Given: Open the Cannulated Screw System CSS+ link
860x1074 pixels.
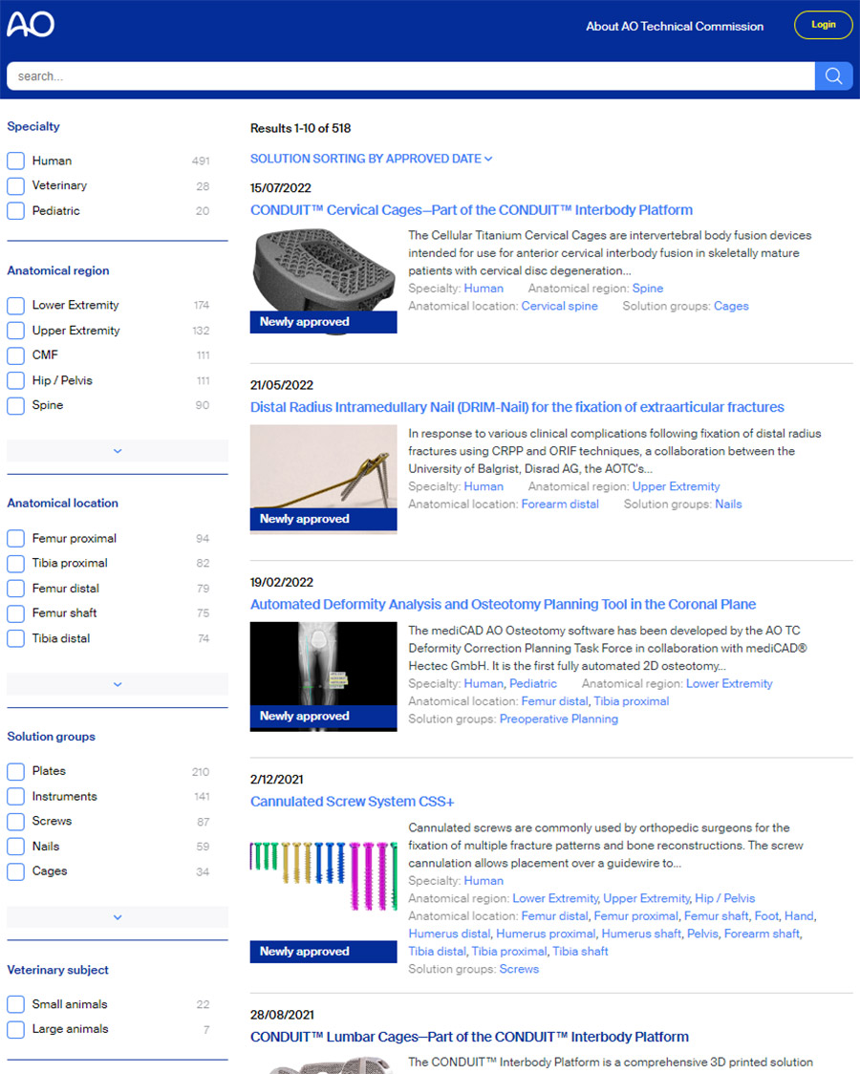Looking at the screenshot, I should pos(352,802).
